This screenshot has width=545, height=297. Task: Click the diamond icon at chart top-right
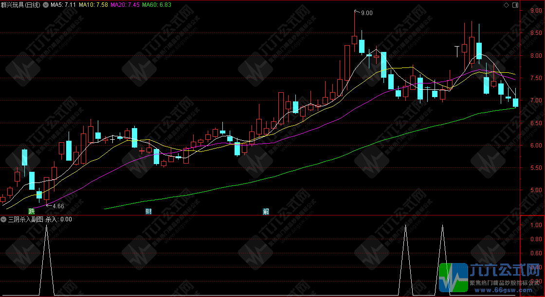tap(506, 5)
